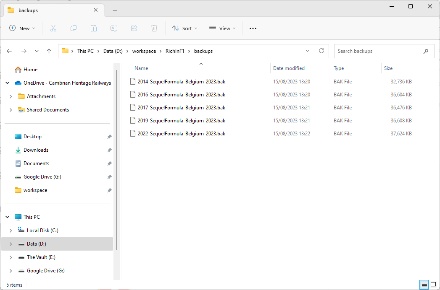Click the pin icon next to workspace
Image resolution: width=440 pixels, height=290 pixels.
pyautogui.click(x=109, y=190)
